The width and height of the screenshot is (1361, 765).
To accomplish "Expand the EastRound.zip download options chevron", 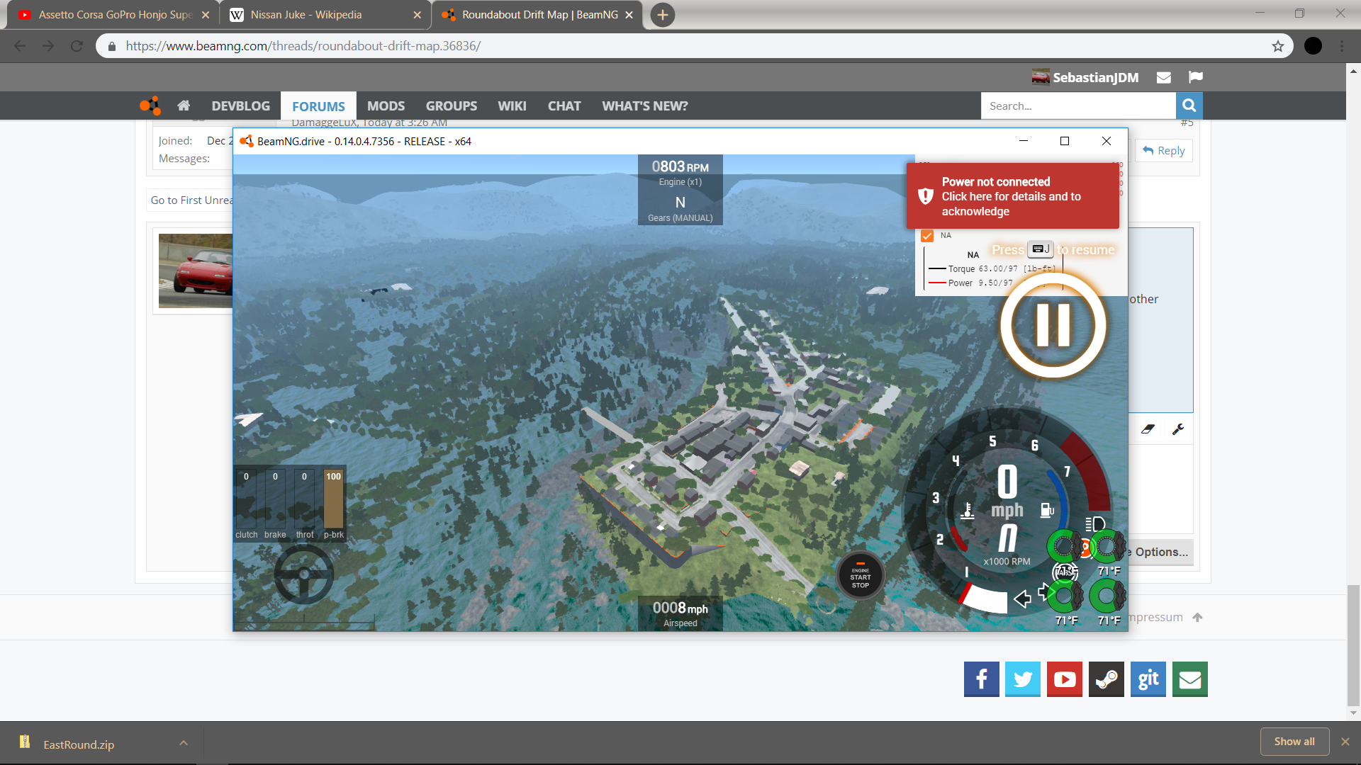I will 184,743.
